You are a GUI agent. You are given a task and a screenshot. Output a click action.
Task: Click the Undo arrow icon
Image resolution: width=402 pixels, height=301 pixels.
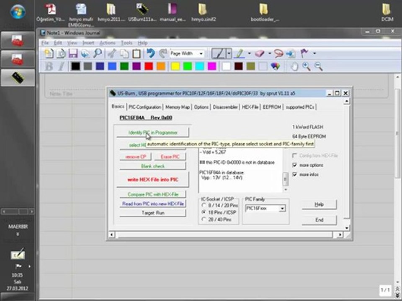coord(151,53)
